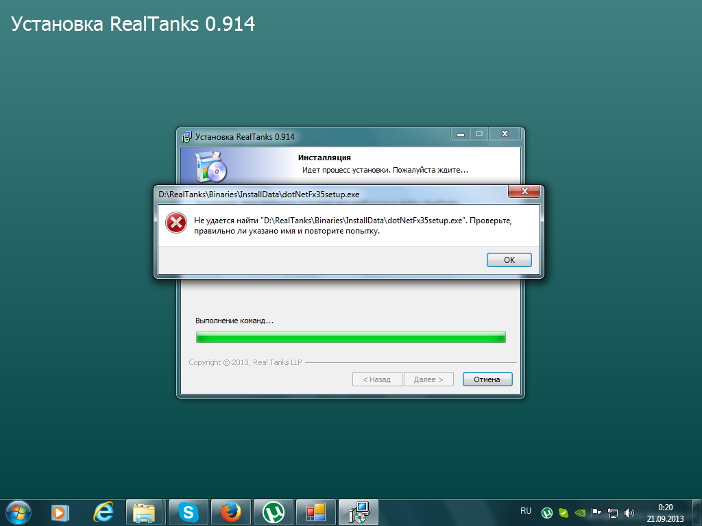Viewport: 702px width, 526px height.
Task: Click the 'Не удается найти' error message text
Action: [353, 226]
